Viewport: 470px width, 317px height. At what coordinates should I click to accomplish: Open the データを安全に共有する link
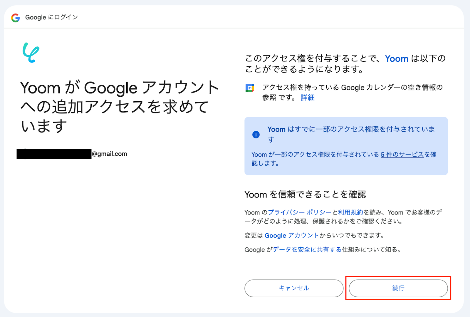(x=307, y=249)
